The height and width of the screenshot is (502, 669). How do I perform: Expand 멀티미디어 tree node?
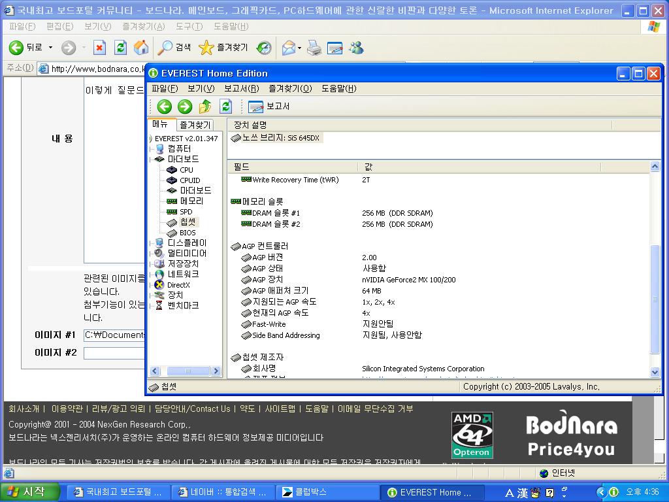click(186, 253)
